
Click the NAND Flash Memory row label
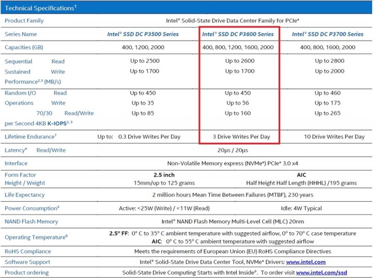[x=31, y=222]
